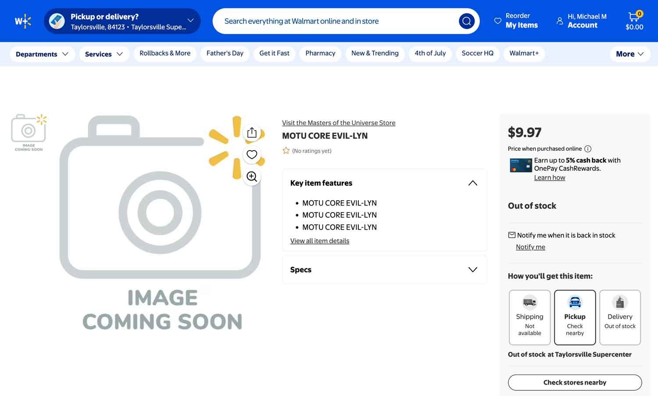The width and height of the screenshot is (658, 396).
Task: Expand the Pickup or delivery selector
Action: (x=122, y=21)
